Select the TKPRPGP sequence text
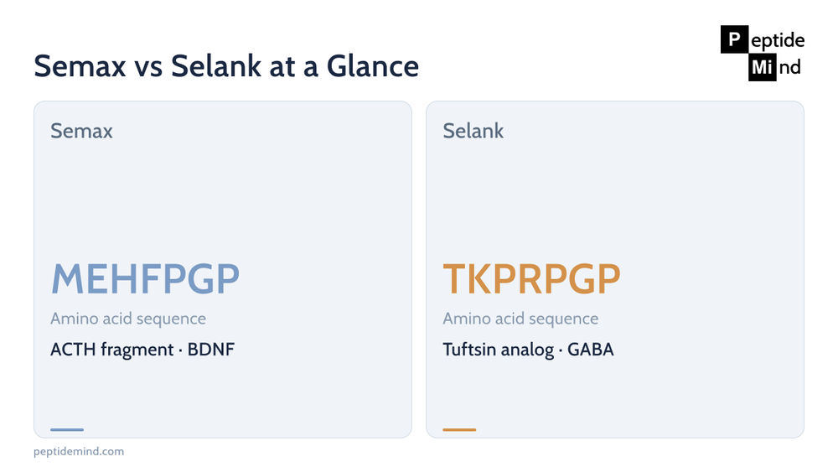 (x=531, y=279)
